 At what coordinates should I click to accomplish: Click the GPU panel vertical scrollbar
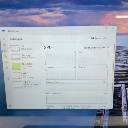tap(113, 69)
